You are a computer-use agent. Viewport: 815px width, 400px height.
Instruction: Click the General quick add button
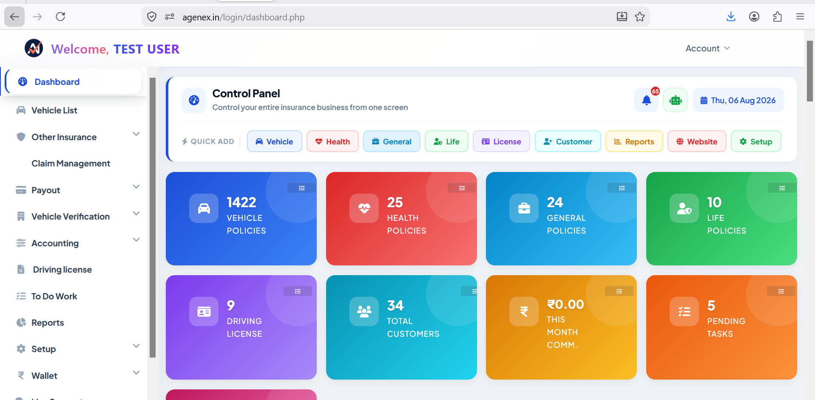click(x=392, y=141)
